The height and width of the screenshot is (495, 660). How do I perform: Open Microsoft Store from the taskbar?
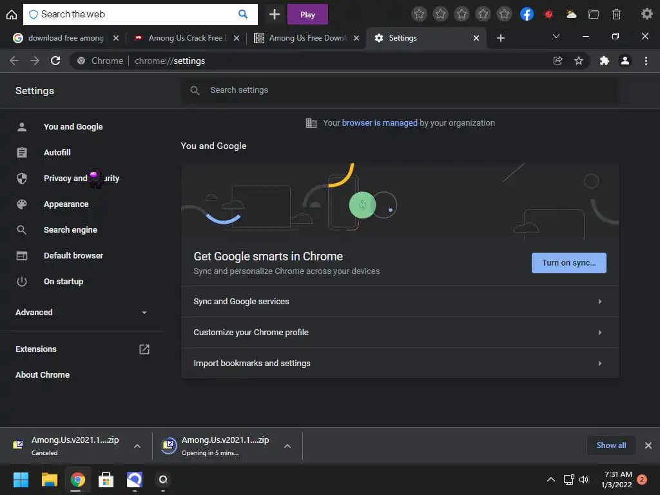tap(106, 480)
